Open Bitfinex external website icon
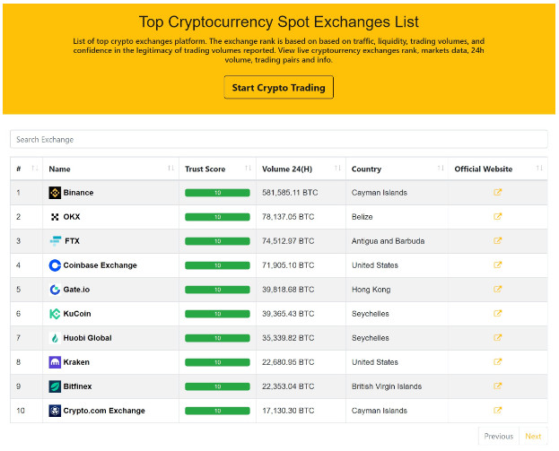559x451 pixels. point(497,386)
